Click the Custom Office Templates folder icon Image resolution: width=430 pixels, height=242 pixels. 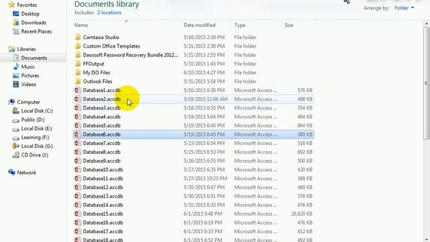pos(78,46)
